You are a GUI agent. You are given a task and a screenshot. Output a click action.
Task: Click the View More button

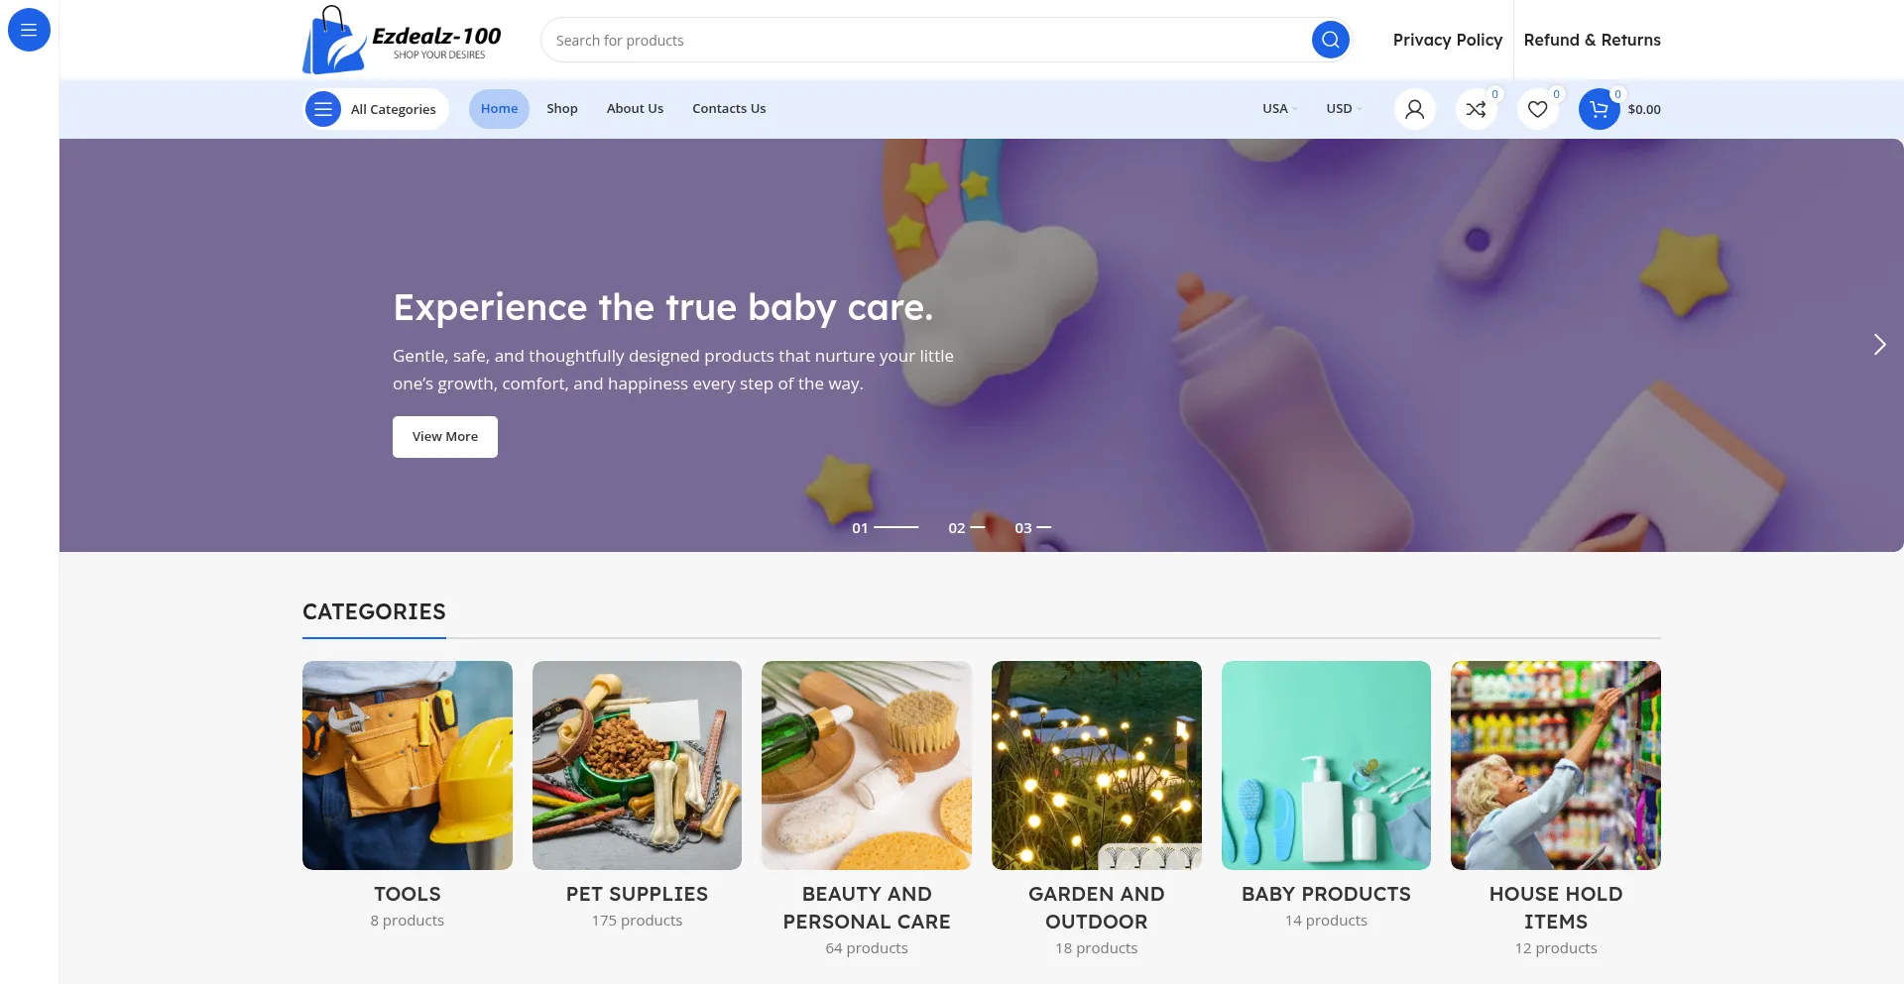point(445,437)
